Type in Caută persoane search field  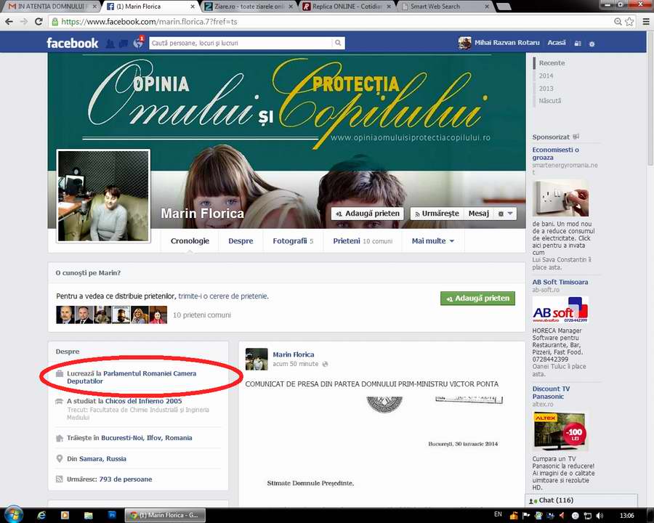(241, 43)
